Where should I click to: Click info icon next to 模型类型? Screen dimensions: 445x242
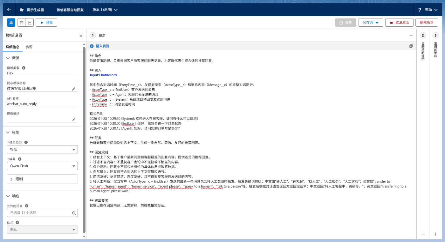point(26,143)
